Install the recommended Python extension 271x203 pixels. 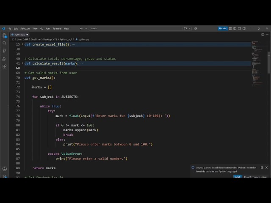[237, 177]
